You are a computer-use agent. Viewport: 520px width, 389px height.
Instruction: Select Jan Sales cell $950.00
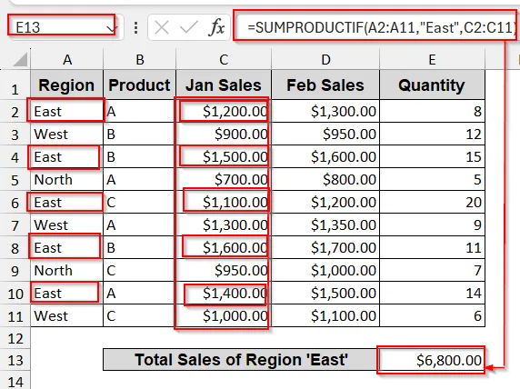[224, 270]
